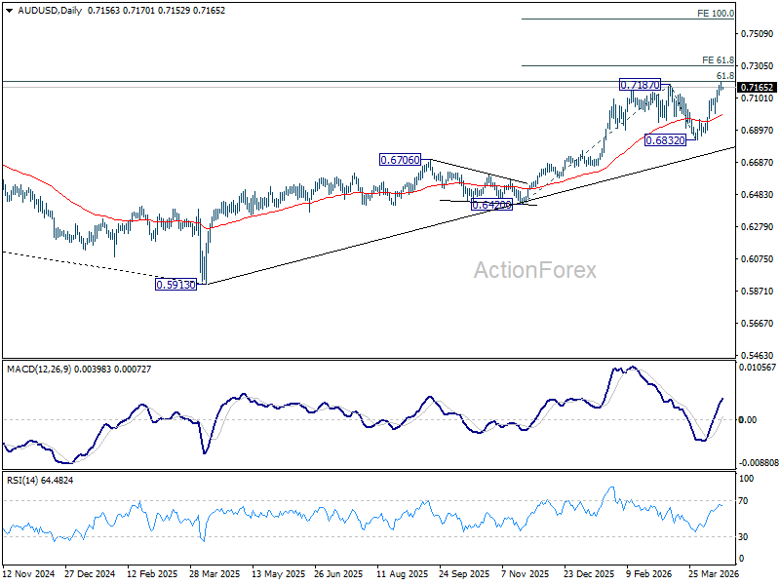Click the 0.73050 price axis value

758,66
